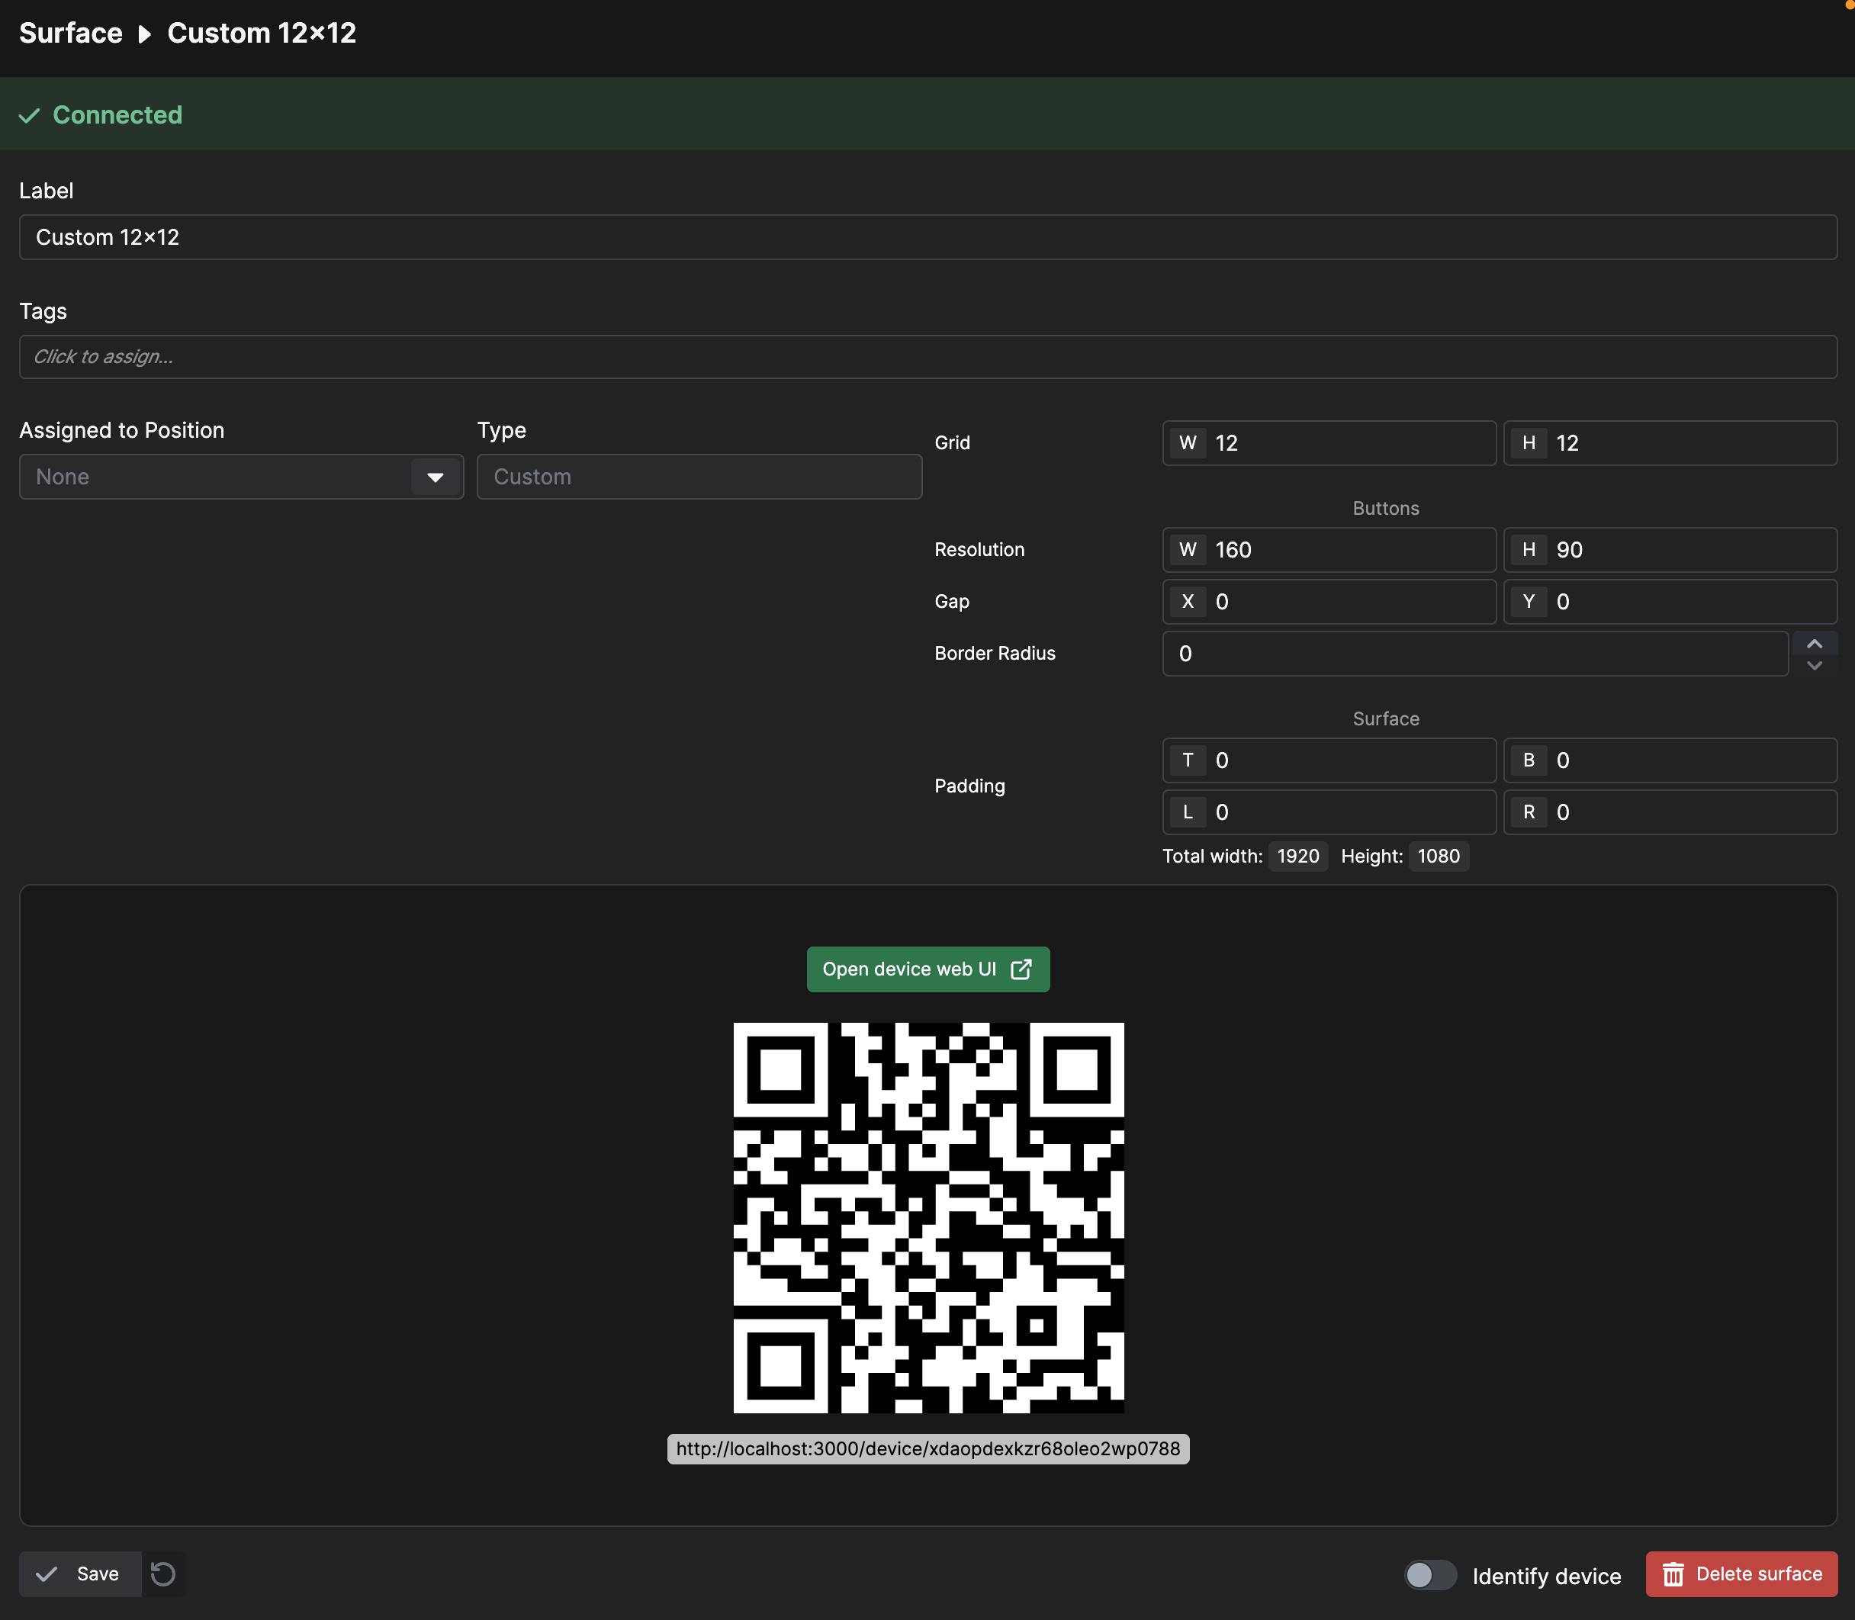Edit the Gap X field
The width and height of the screenshot is (1855, 1620).
coord(1329,602)
